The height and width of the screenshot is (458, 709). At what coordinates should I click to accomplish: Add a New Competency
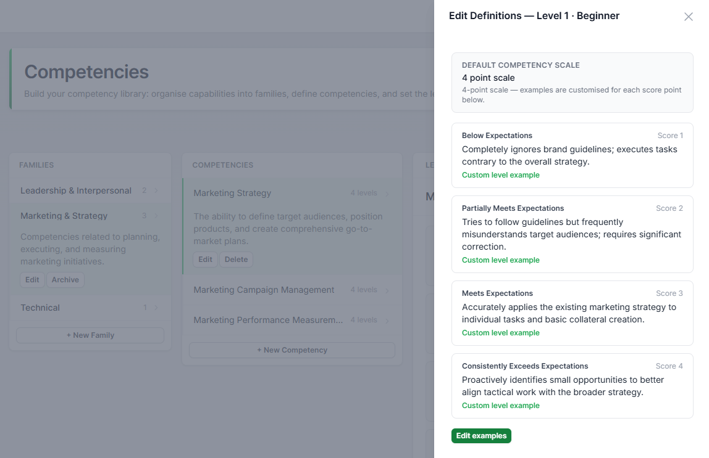pos(292,350)
